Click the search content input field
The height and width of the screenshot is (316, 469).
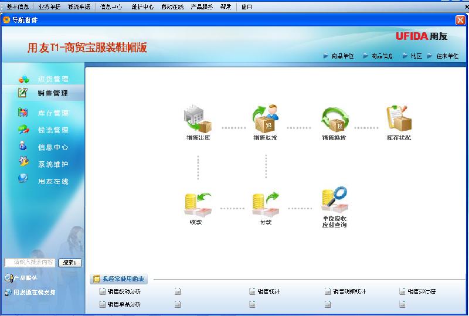(30, 263)
